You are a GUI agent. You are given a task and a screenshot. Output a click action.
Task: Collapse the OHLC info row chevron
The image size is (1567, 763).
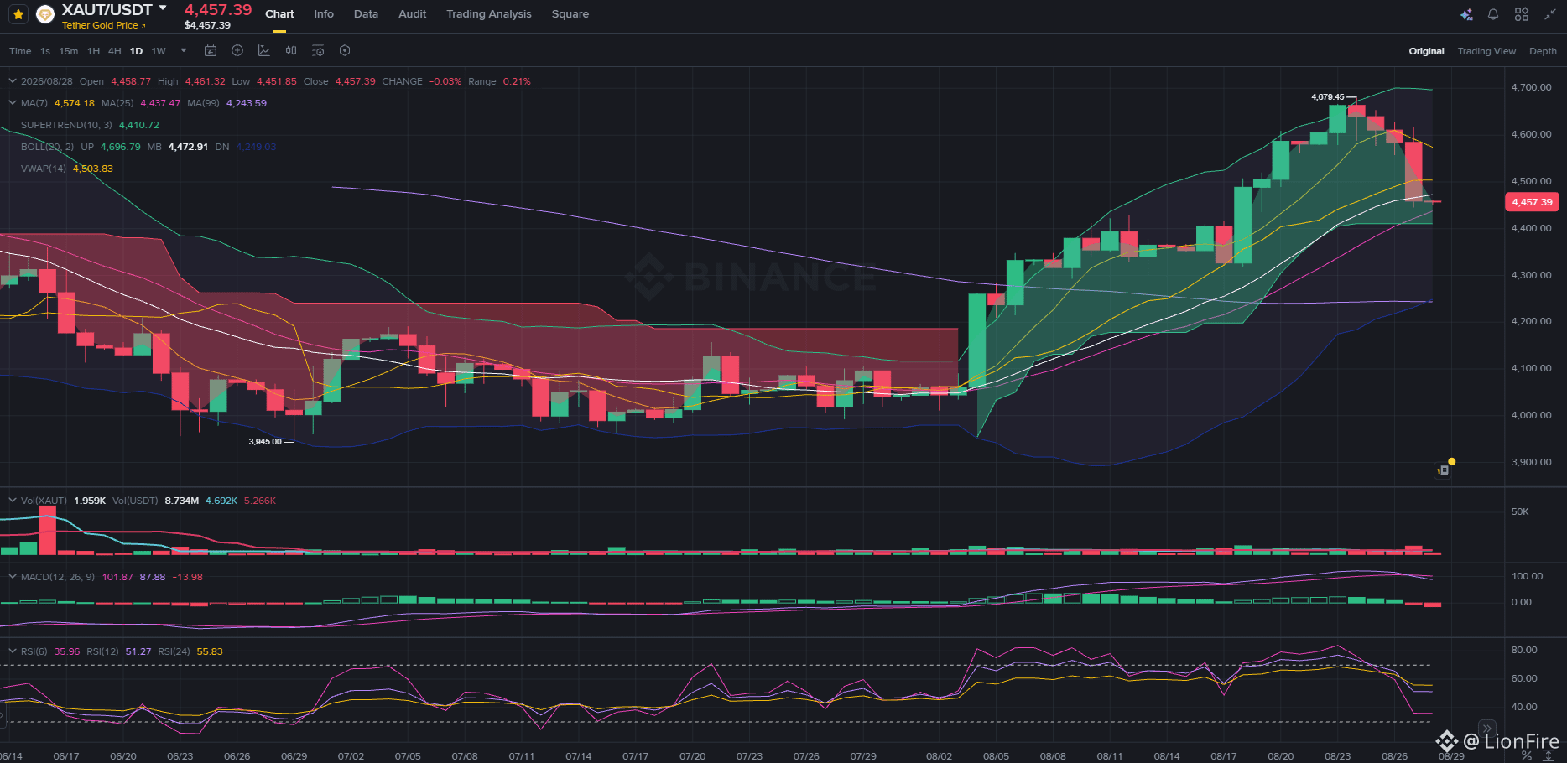(13, 81)
